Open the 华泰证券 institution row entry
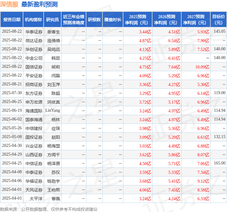This screenshot has width=227, height=212. 34,31
